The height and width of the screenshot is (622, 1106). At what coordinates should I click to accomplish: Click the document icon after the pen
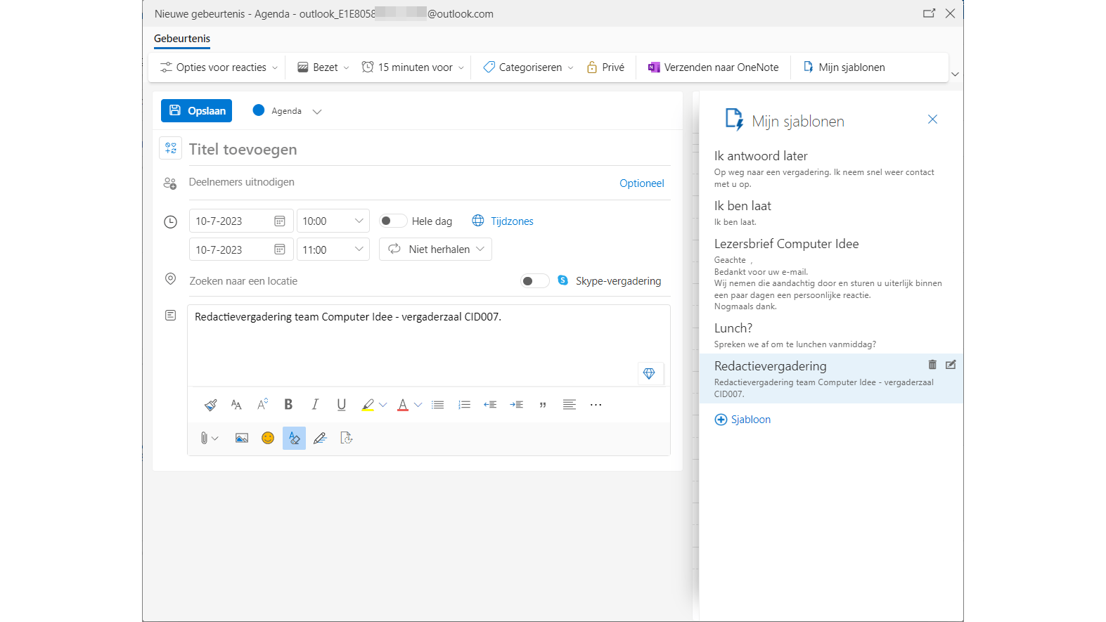pos(347,439)
